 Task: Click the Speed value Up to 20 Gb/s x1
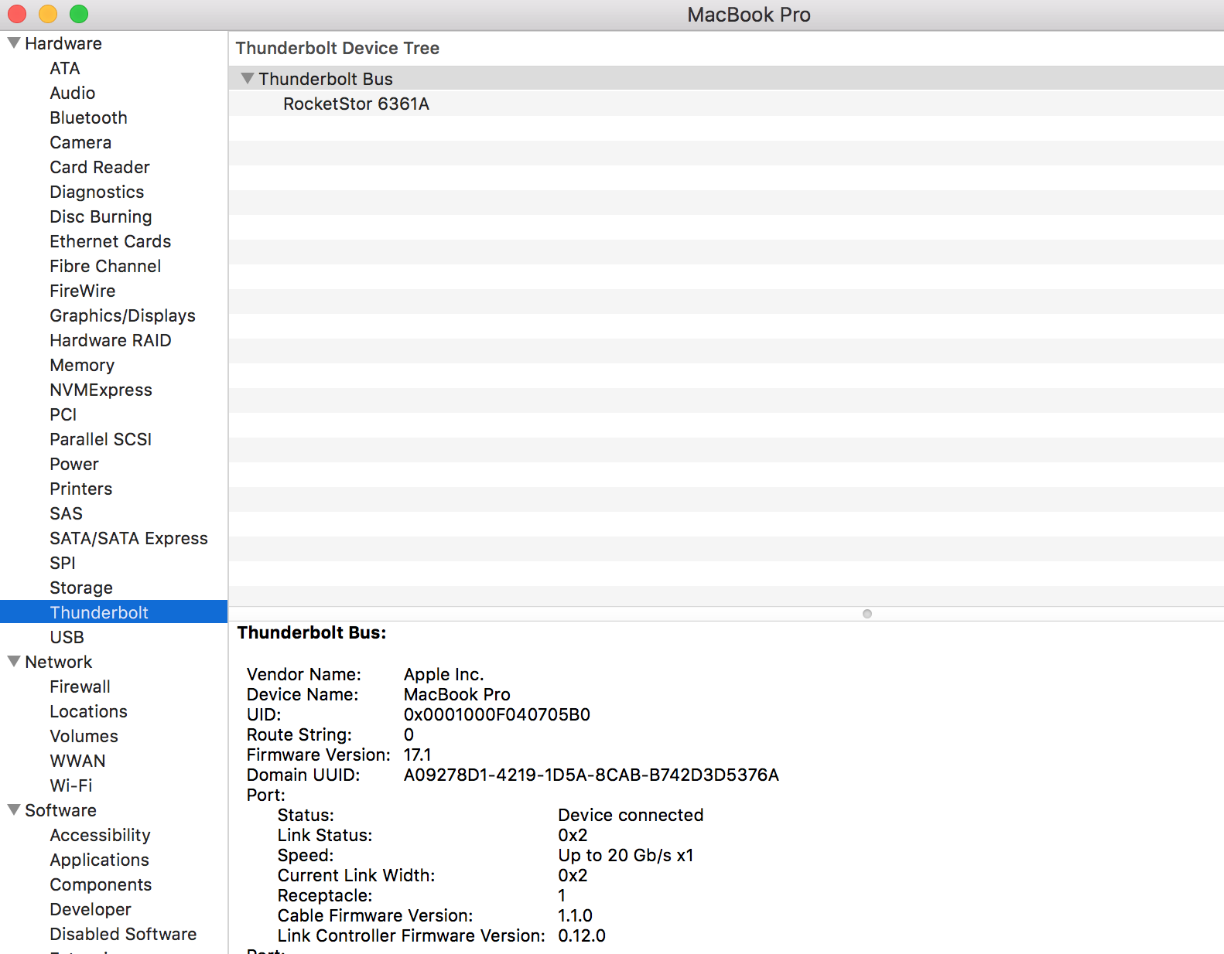pyautogui.click(x=626, y=855)
